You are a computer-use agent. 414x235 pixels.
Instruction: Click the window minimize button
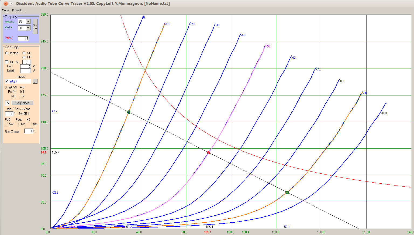click(11, 3)
